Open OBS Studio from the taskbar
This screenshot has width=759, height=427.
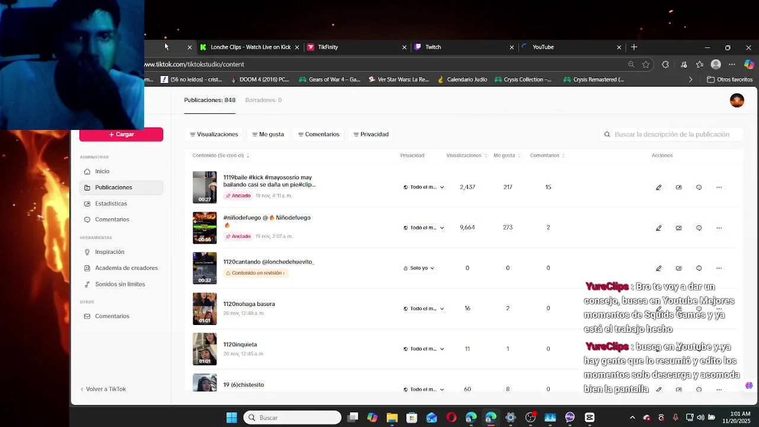tap(530, 418)
